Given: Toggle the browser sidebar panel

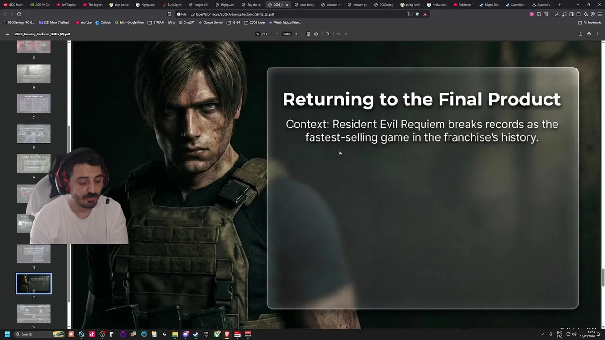Looking at the screenshot, I should coord(571,14).
